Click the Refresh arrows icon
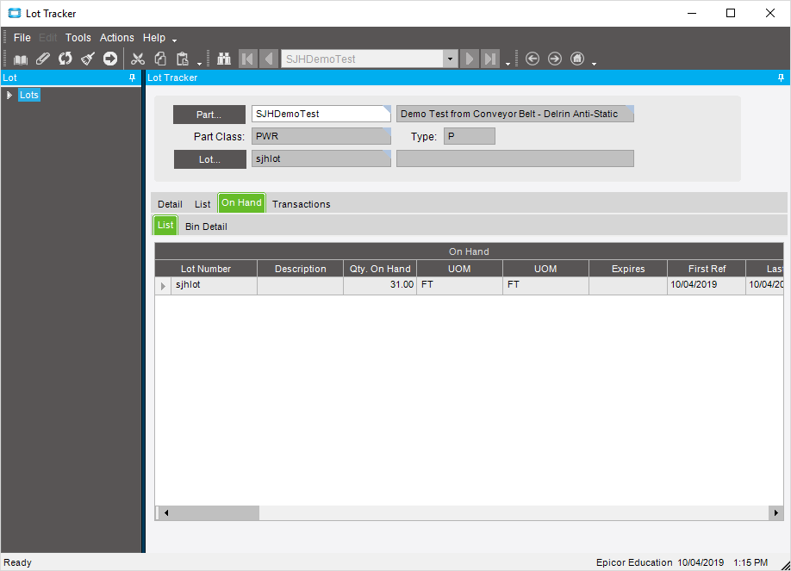The width and height of the screenshot is (791, 571). coord(65,59)
